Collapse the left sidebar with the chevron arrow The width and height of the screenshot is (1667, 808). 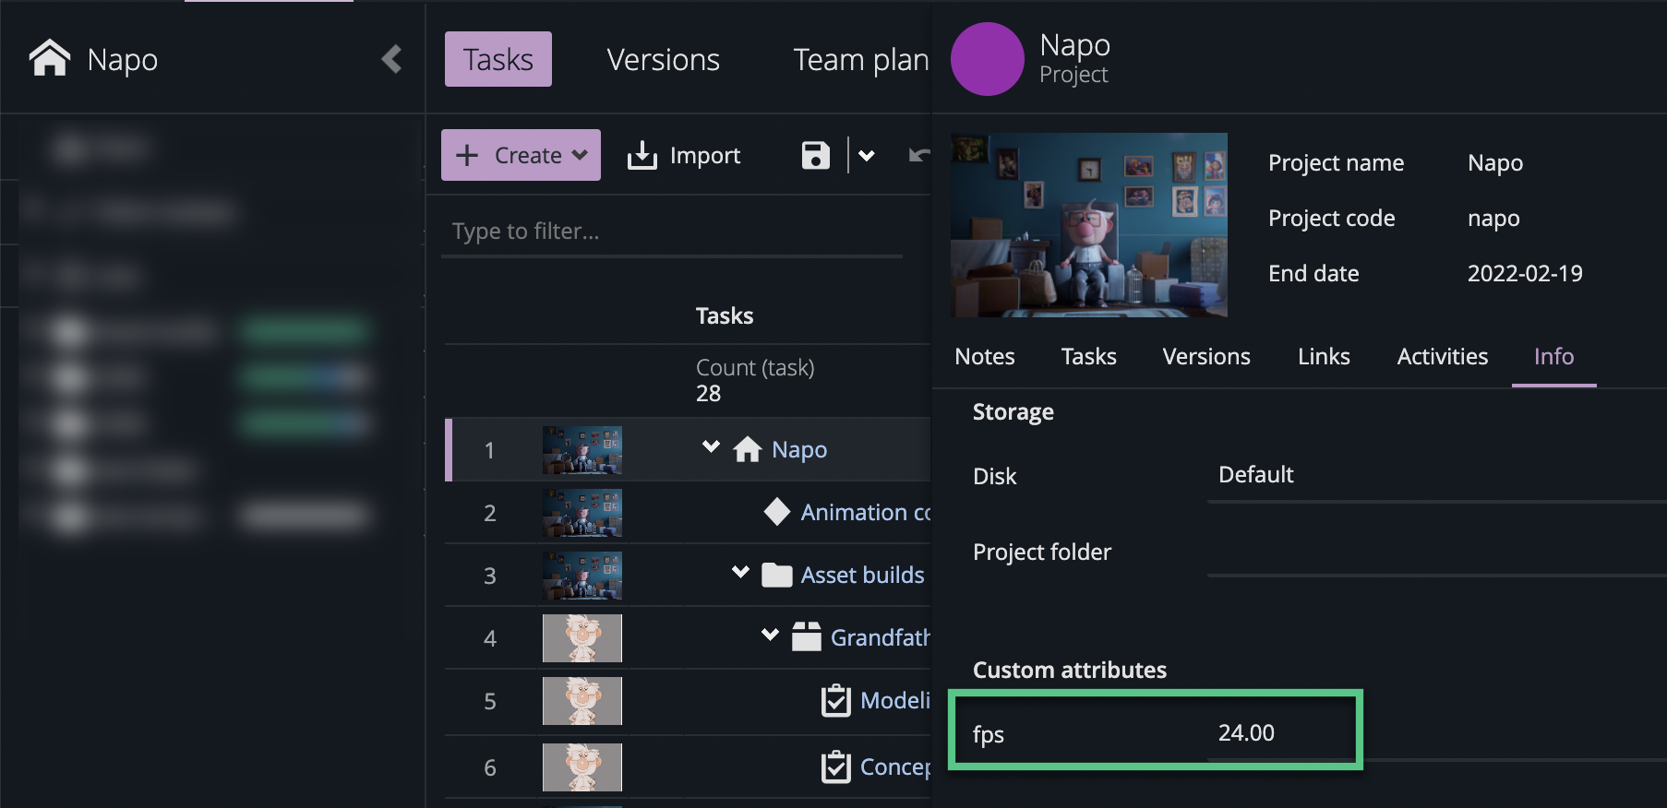[x=391, y=59]
